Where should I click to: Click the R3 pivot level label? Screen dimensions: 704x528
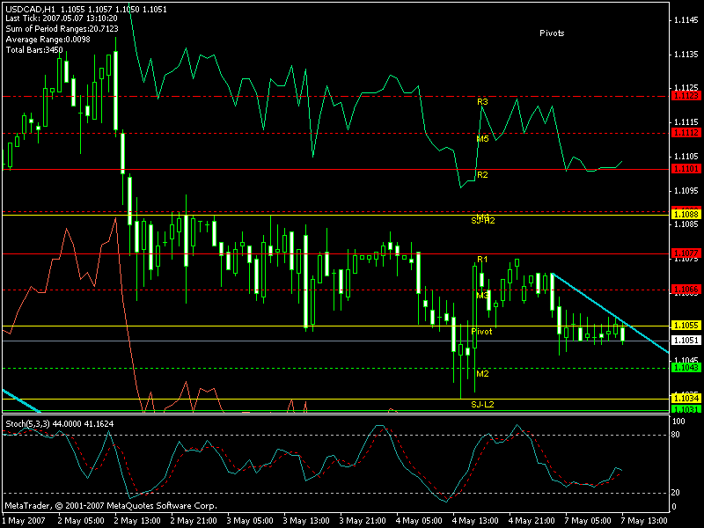pyautogui.click(x=482, y=103)
